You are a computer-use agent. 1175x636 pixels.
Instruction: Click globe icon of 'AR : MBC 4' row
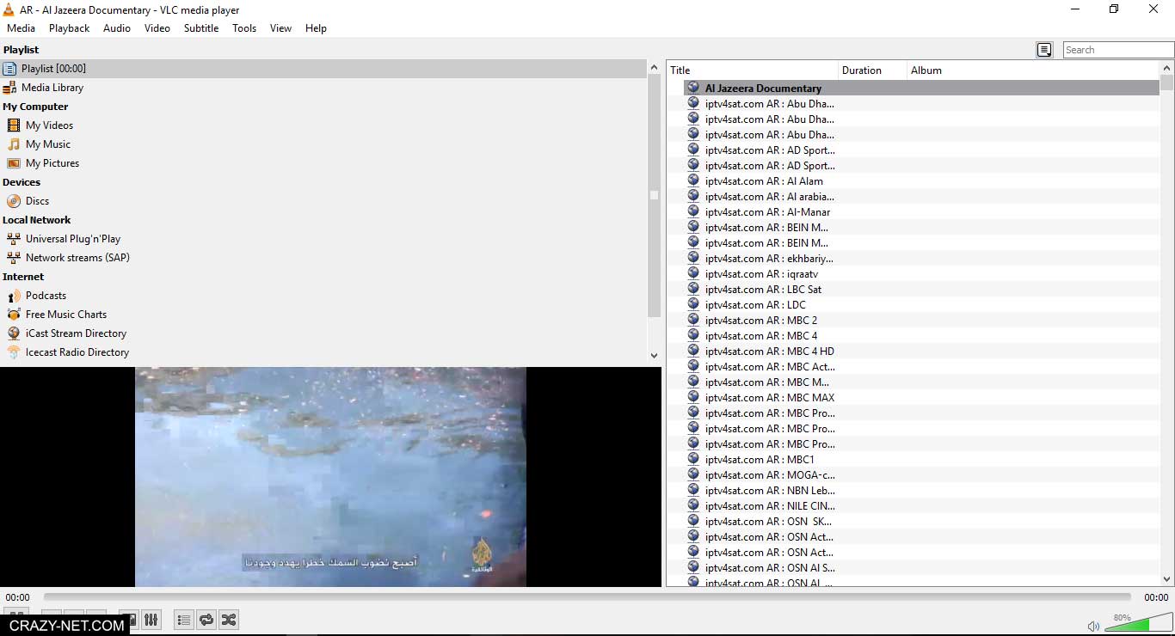(x=693, y=335)
